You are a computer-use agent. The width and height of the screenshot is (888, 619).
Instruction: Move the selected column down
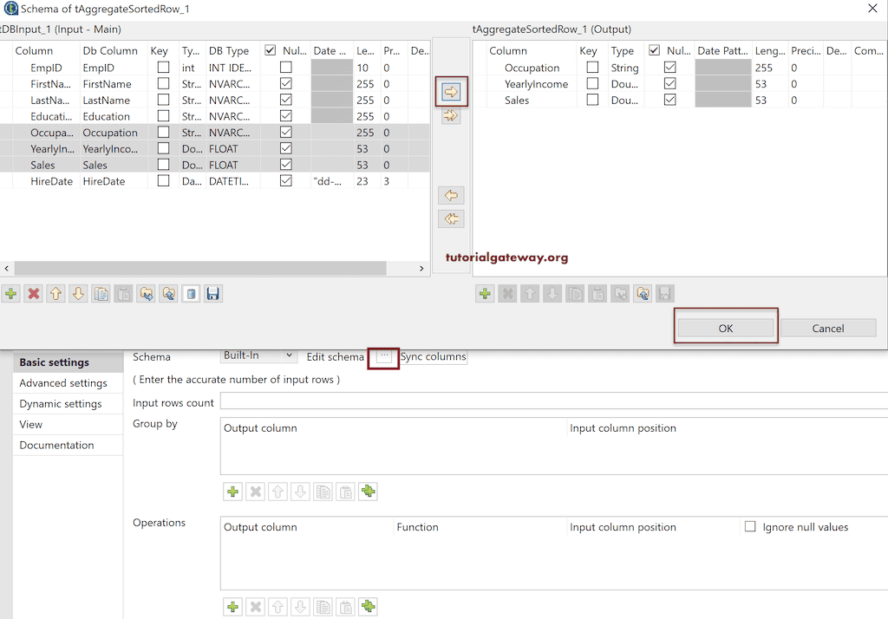tap(78, 293)
